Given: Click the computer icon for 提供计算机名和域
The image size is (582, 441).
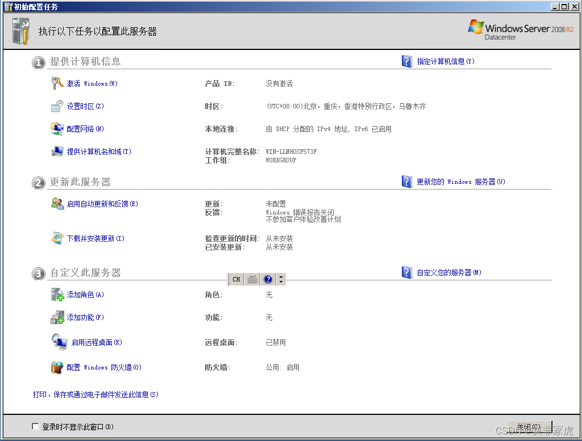Looking at the screenshot, I should (x=57, y=151).
